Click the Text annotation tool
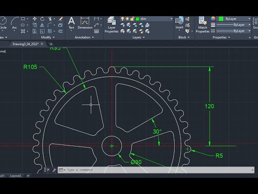This screenshot has width=258, height=194. coord(71,23)
